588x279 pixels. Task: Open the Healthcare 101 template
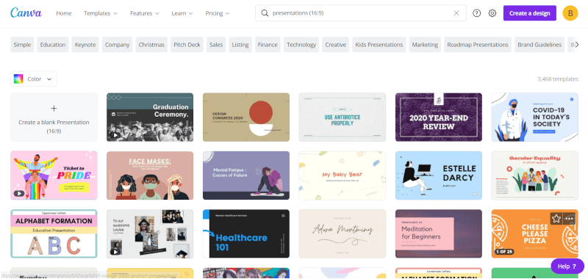coord(246,233)
